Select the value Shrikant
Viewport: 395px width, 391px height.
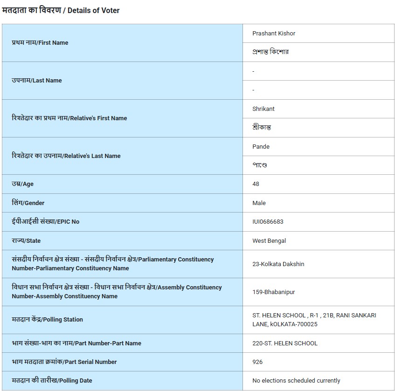click(263, 109)
